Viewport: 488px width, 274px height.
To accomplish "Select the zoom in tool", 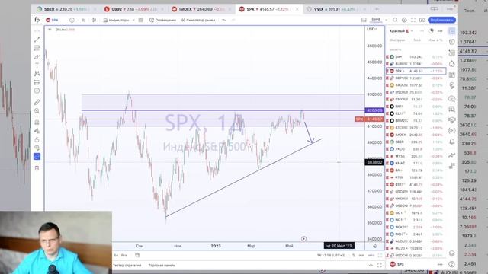I will (37, 110).
